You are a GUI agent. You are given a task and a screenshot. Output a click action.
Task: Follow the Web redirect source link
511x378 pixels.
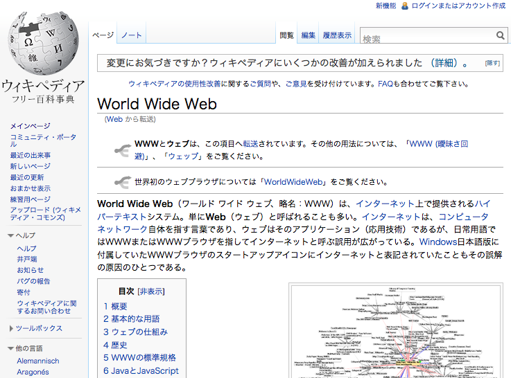pyautogui.click(x=114, y=119)
